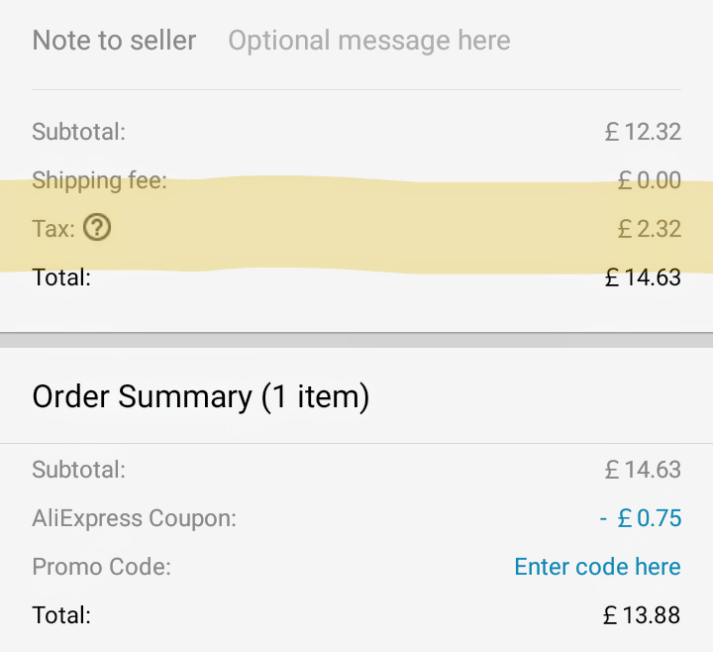
Task: Click the Enter code here promo link
Action: tap(597, 567)
